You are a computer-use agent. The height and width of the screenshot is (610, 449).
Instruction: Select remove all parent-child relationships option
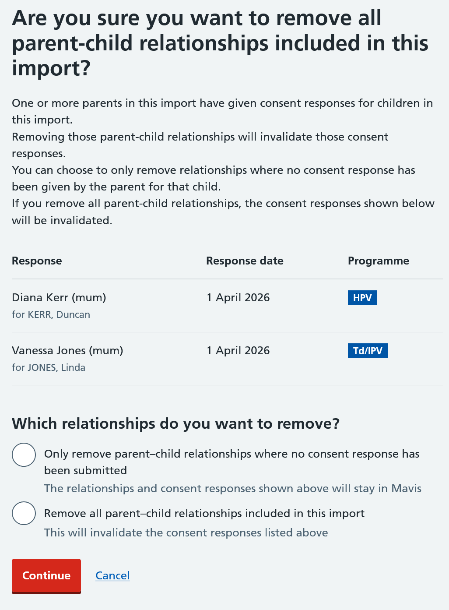click(24, 513)
